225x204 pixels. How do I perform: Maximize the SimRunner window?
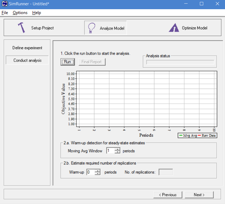pos(202,4)
